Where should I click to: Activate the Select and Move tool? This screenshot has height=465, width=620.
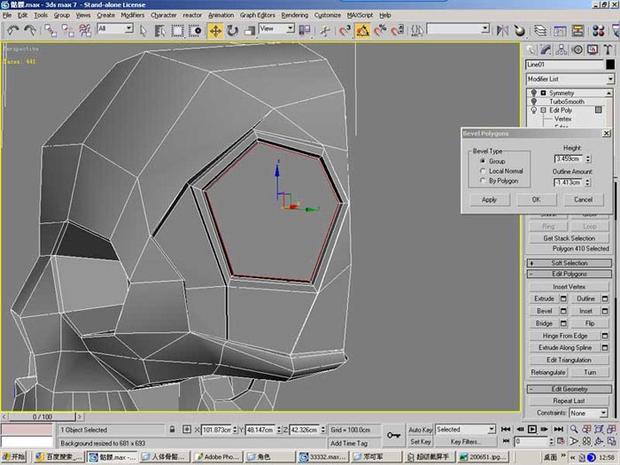(x=215, y=30)
